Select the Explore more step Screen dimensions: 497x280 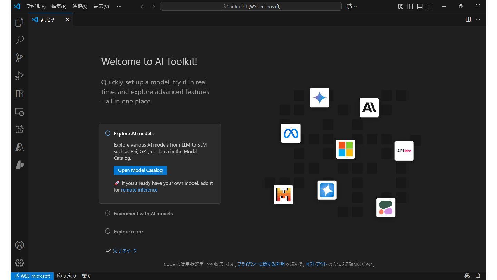pyautogui.click(x=128, y=232)
